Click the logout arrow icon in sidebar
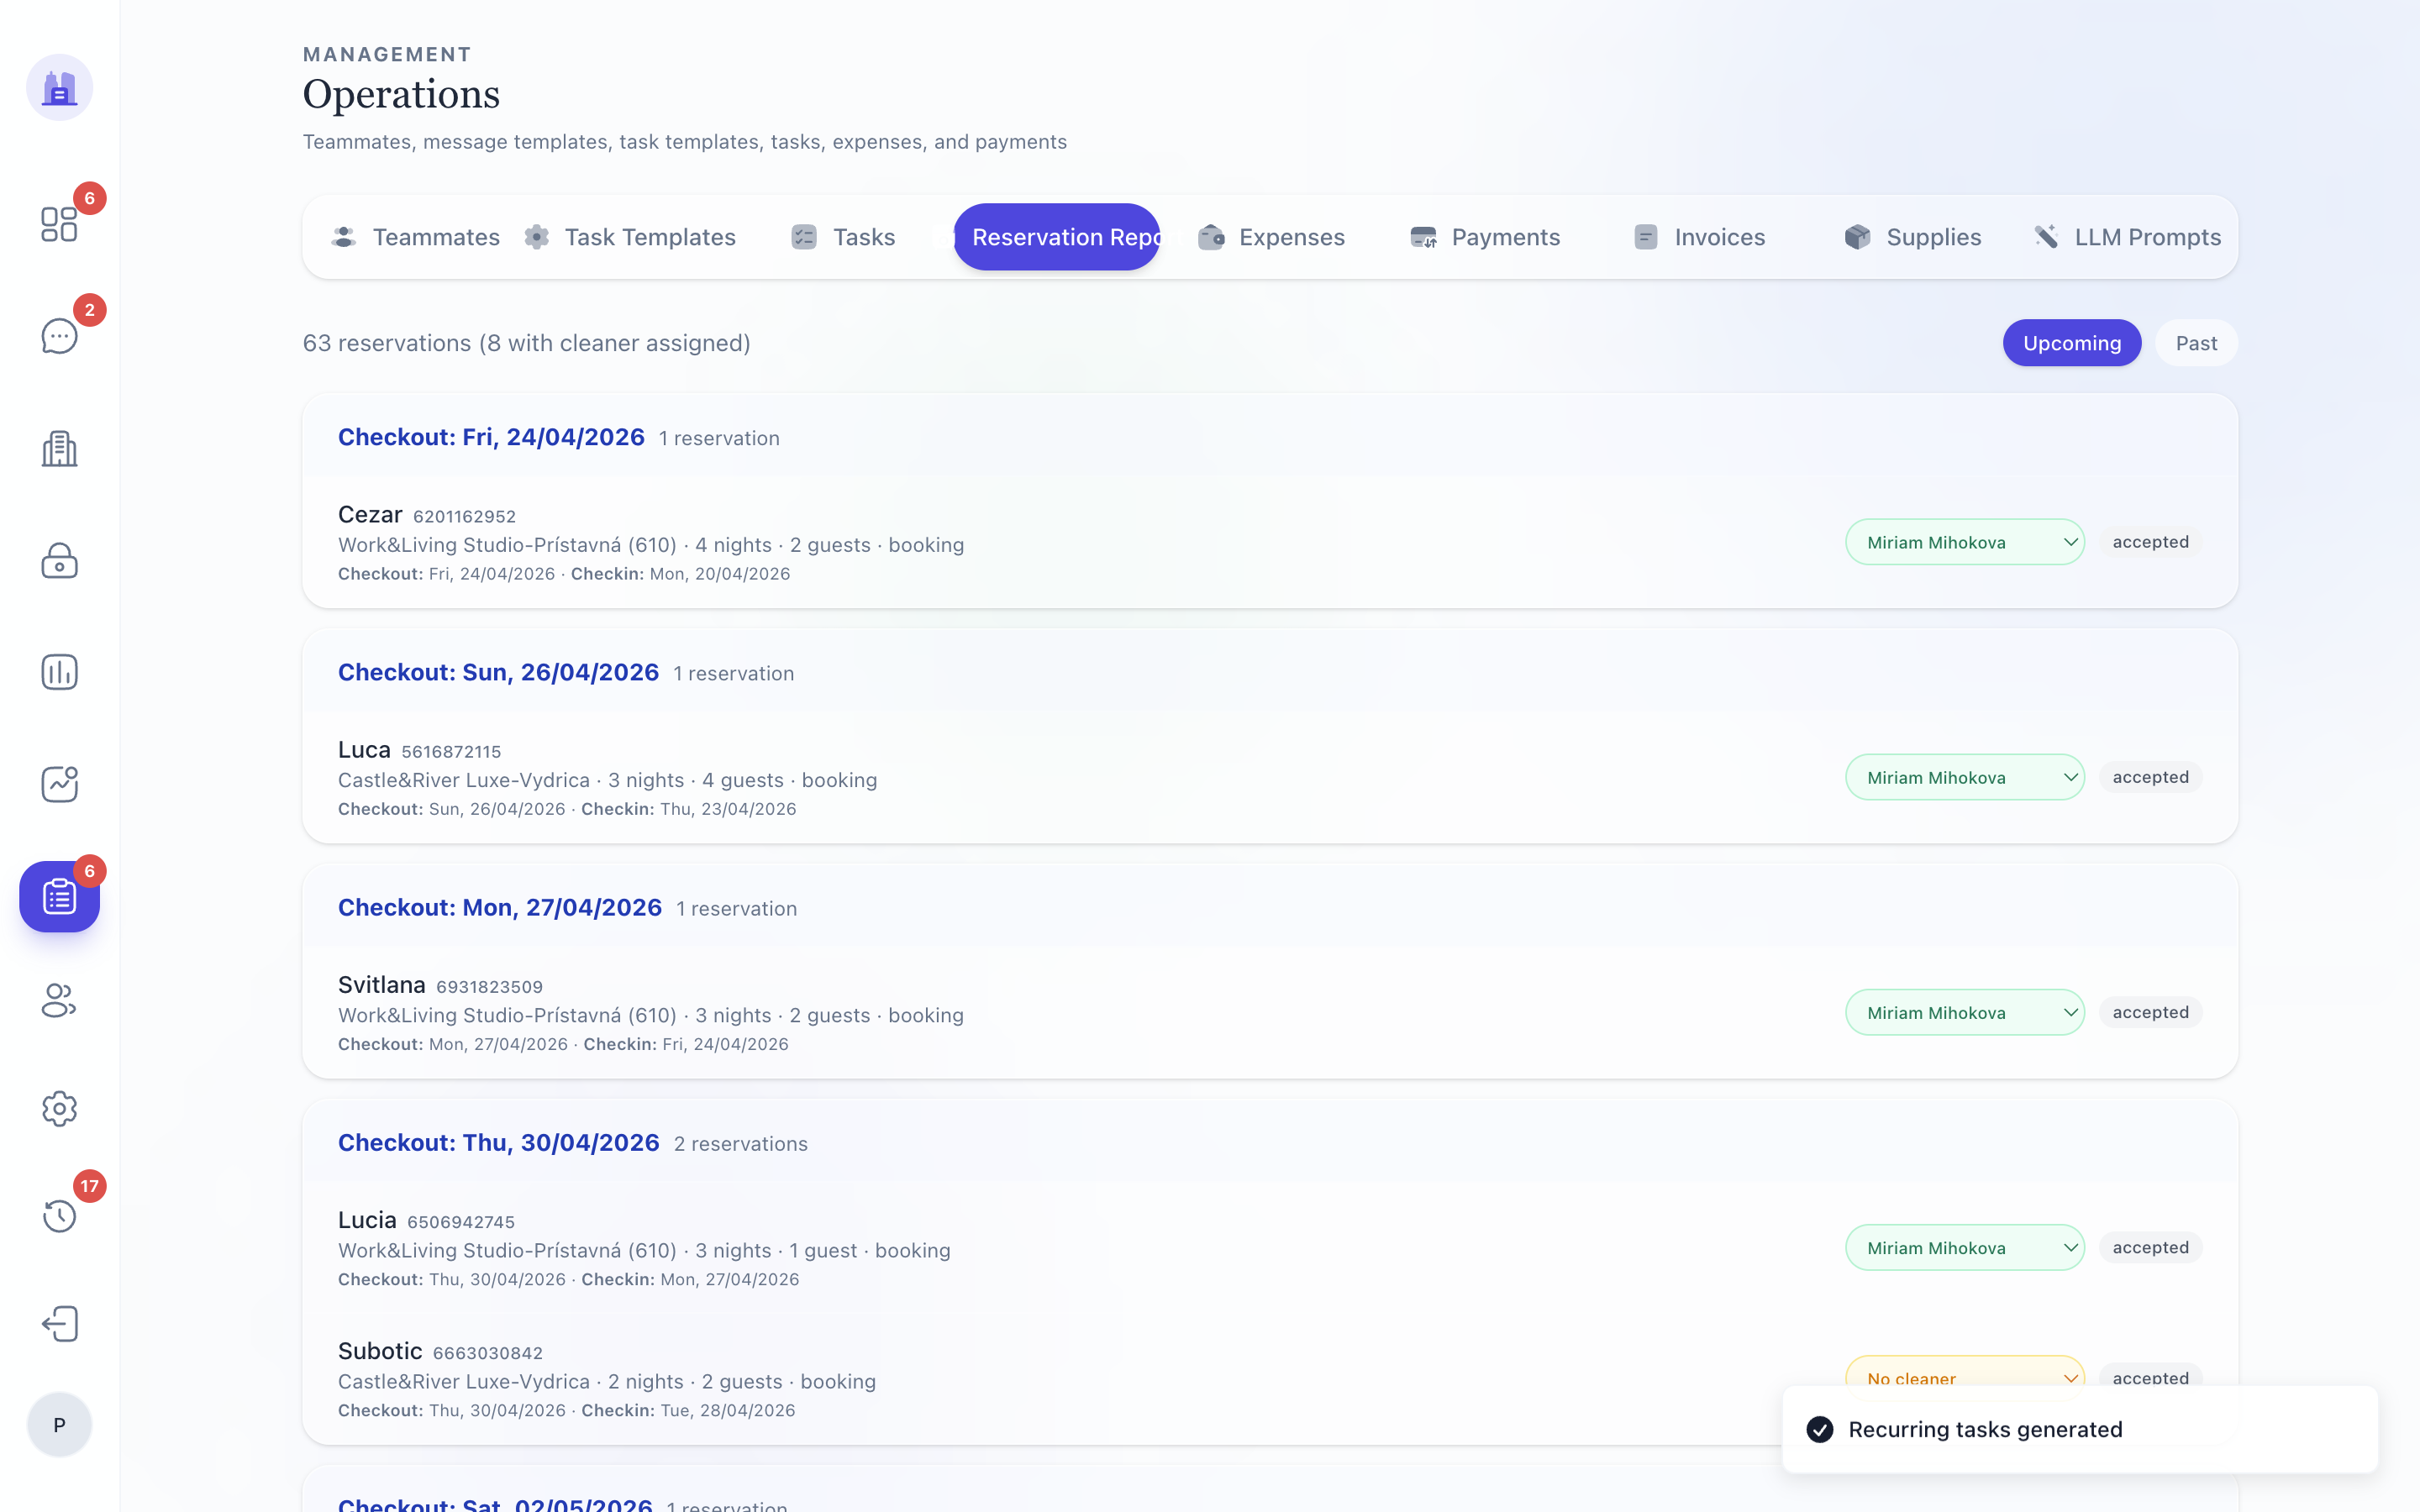2420x1512 pixels. 59,1324
